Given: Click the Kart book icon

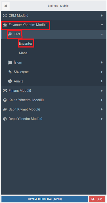Looking at the screenshot, I should point(10,34).
